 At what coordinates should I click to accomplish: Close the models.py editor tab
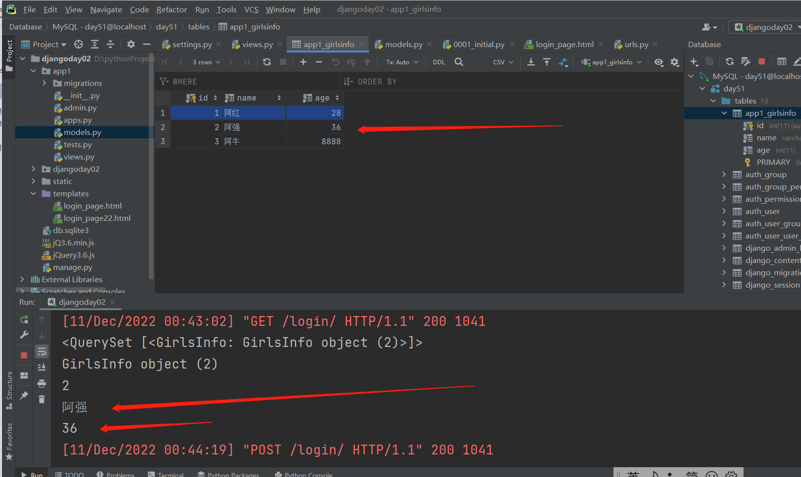click(429, 45)
